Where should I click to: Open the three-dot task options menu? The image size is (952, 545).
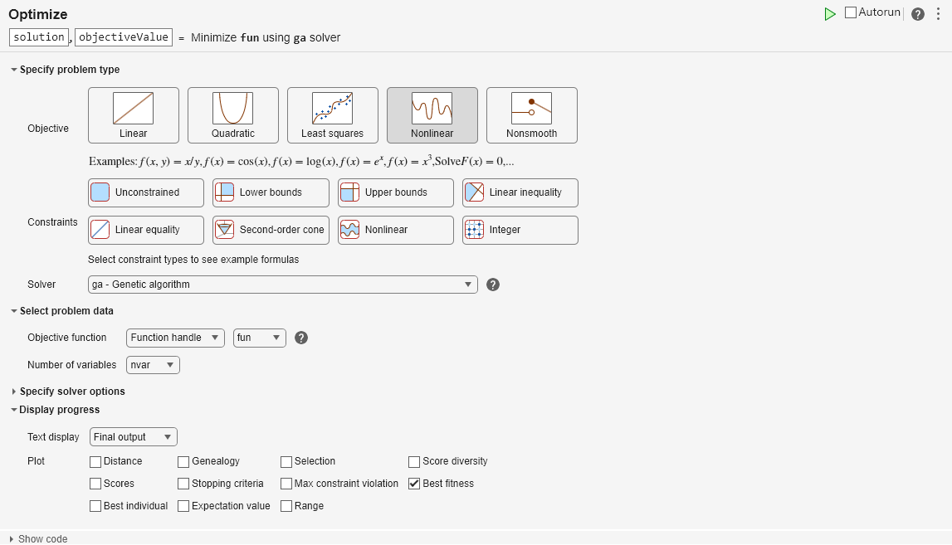tap(938, 14)
